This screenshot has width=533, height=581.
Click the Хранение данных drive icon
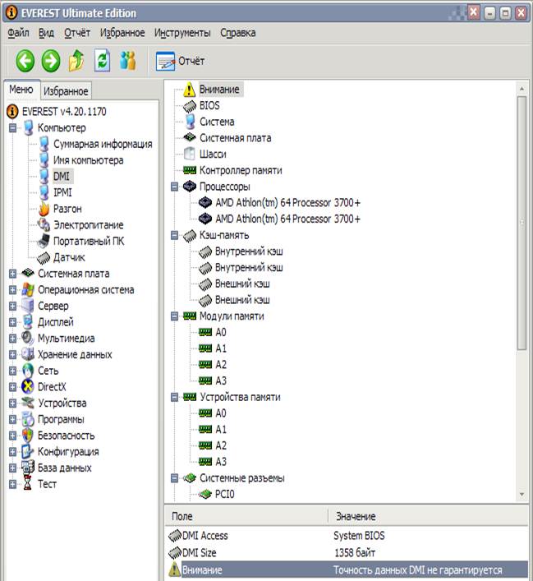[x=28, y=354]
